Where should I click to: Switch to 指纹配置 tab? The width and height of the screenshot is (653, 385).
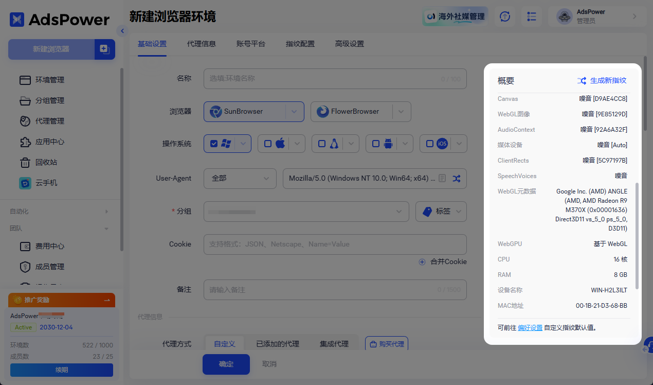[x=300, y=44]
